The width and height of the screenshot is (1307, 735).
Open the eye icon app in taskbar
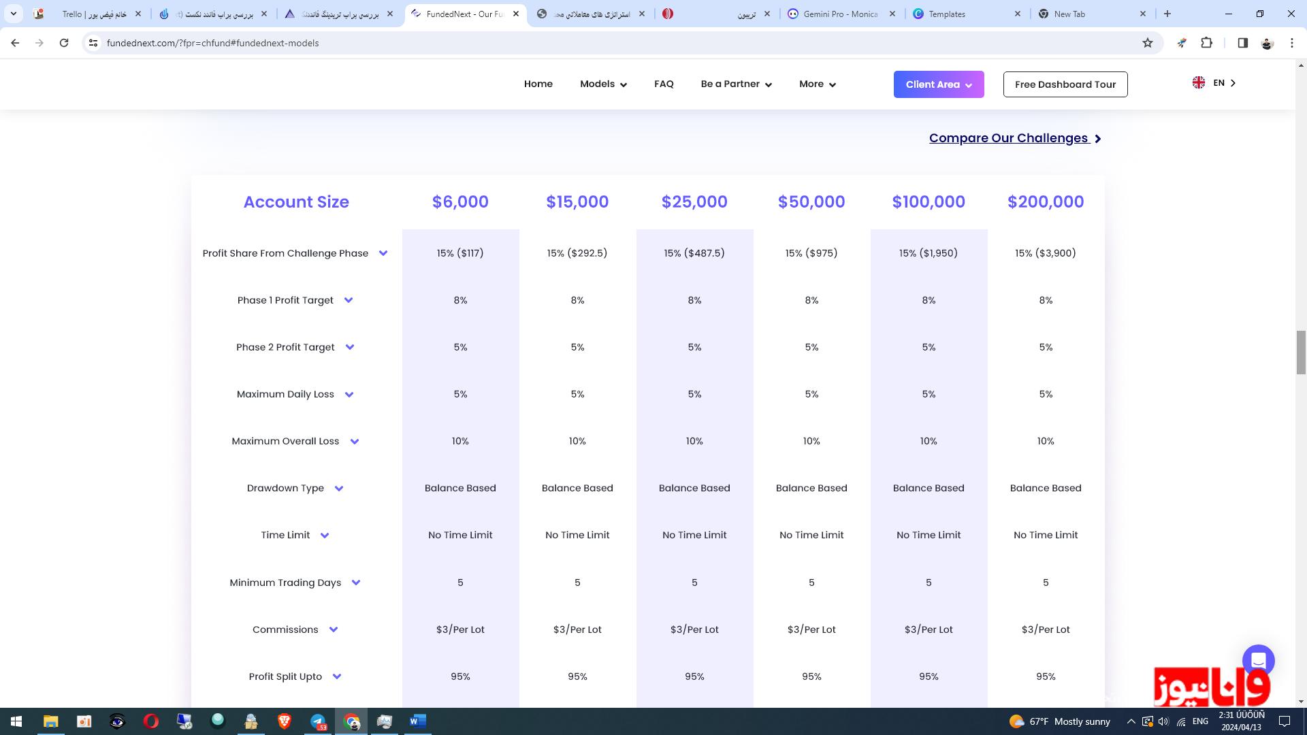(117, 721)
